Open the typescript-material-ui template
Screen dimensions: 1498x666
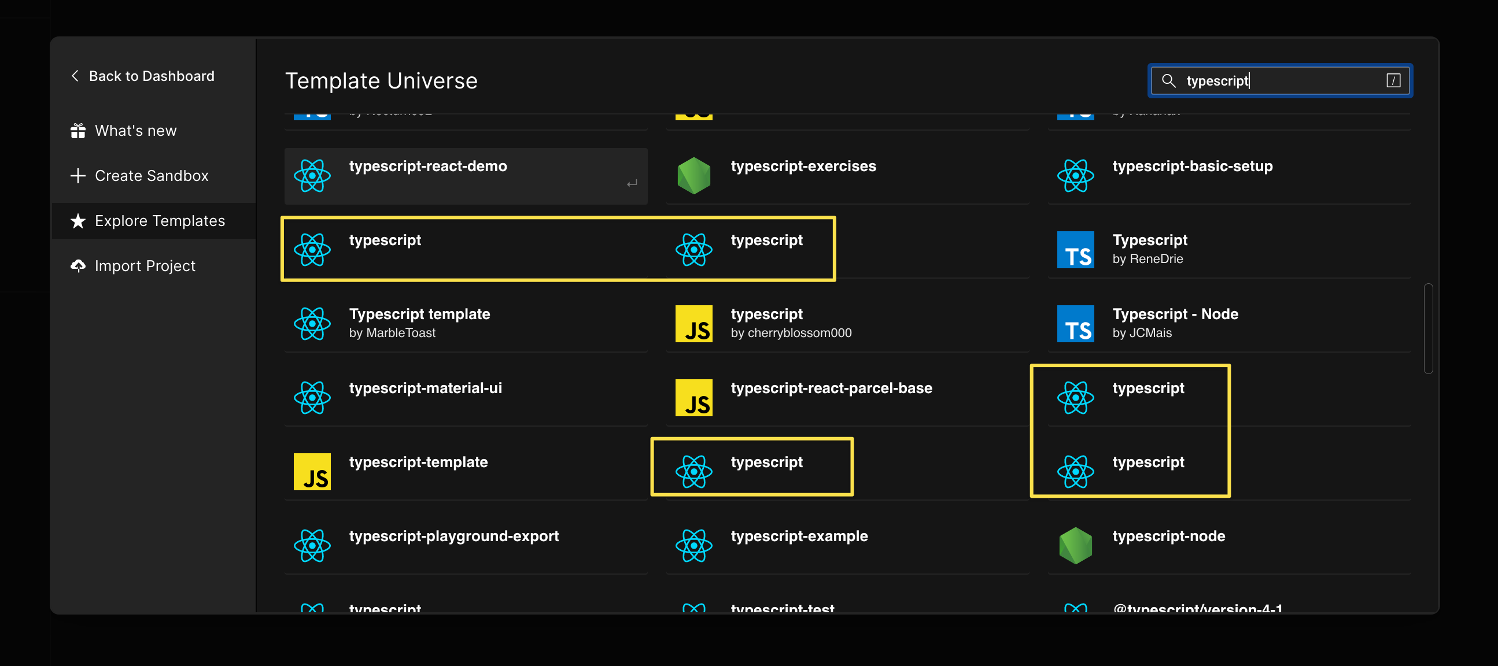[466, 398]
